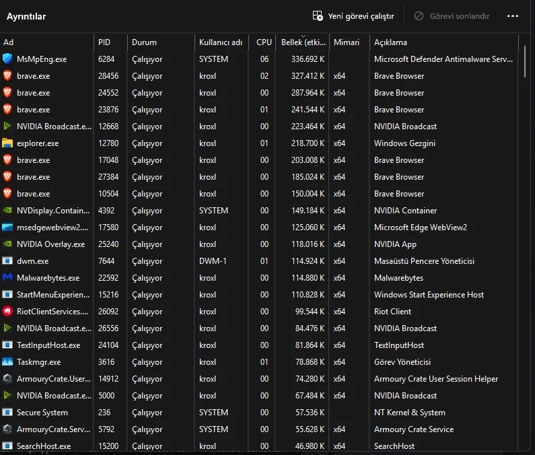
Task: Click the NVDisplay.Container NVIDIA icon
Action: [7, 210]
